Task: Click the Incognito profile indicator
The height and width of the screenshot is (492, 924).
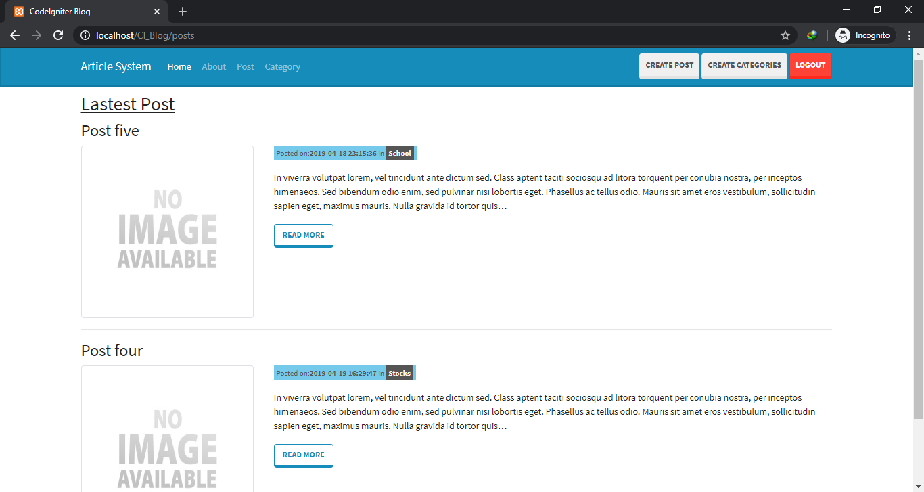Action: pyautogui.click(x=864, y=35)
